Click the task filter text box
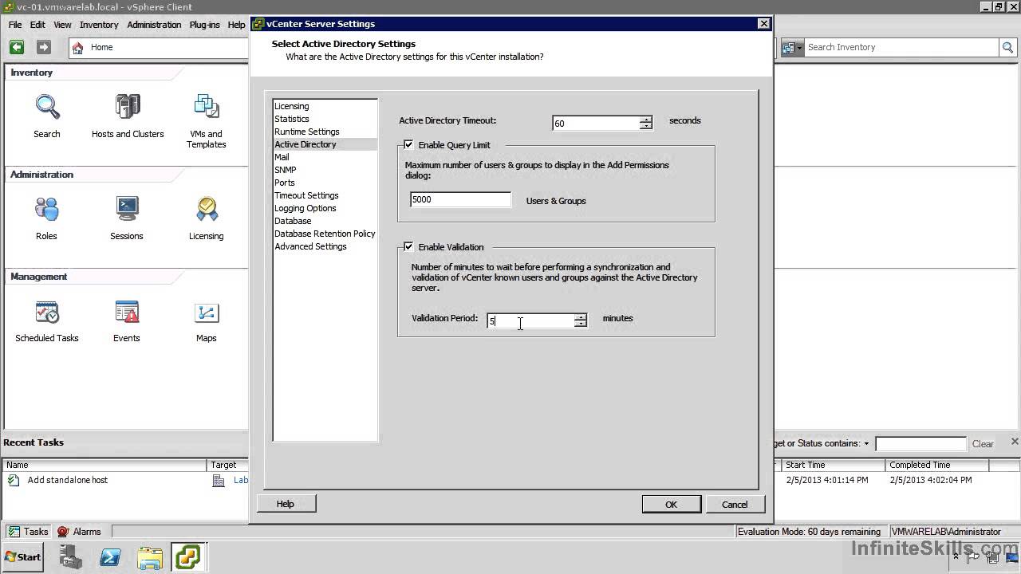1021x574 pixels. [920, 444]
